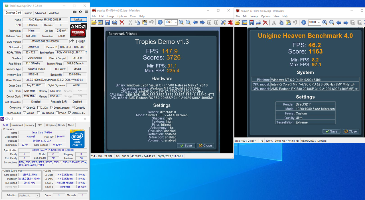
Task: Click Save in the Heaven Benchmark results
Action: click(x=331, y=131)
